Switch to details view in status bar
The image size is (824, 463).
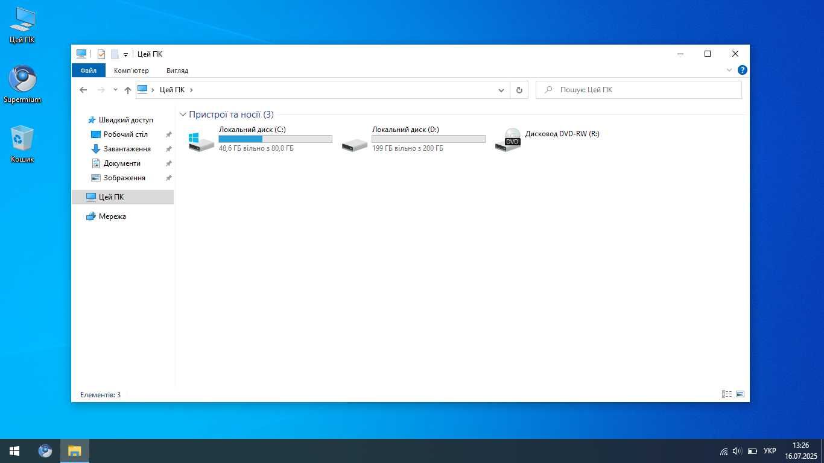point(727,394)
